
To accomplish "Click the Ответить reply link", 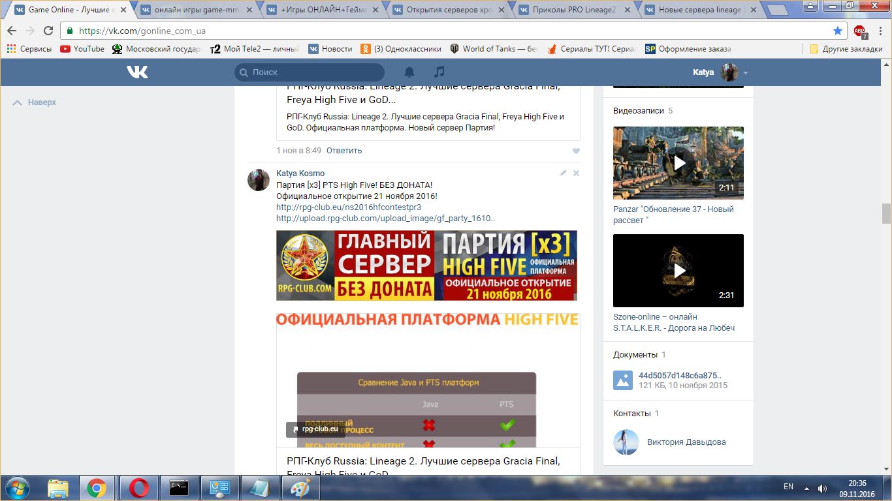I will tap(344, 151).
